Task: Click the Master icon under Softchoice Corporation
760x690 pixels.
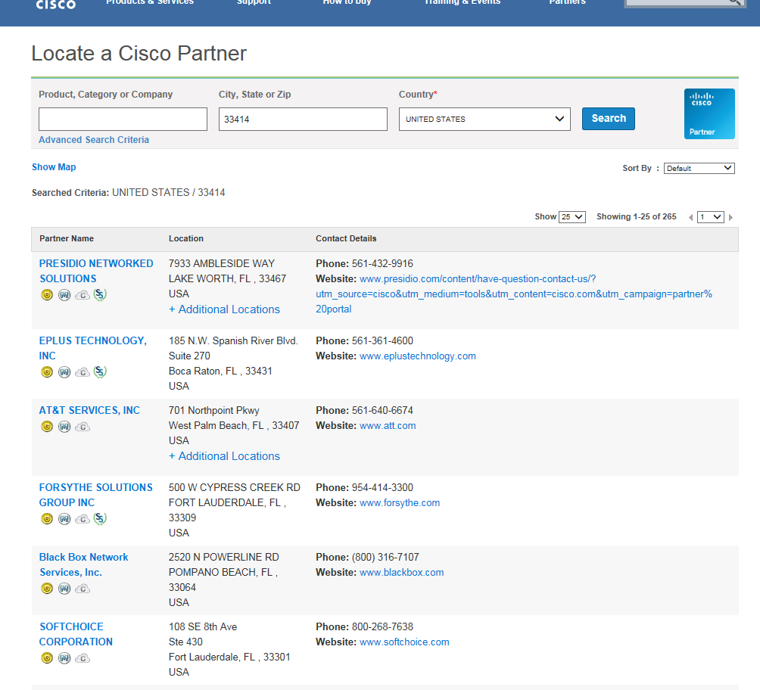Action: [64, 658]
